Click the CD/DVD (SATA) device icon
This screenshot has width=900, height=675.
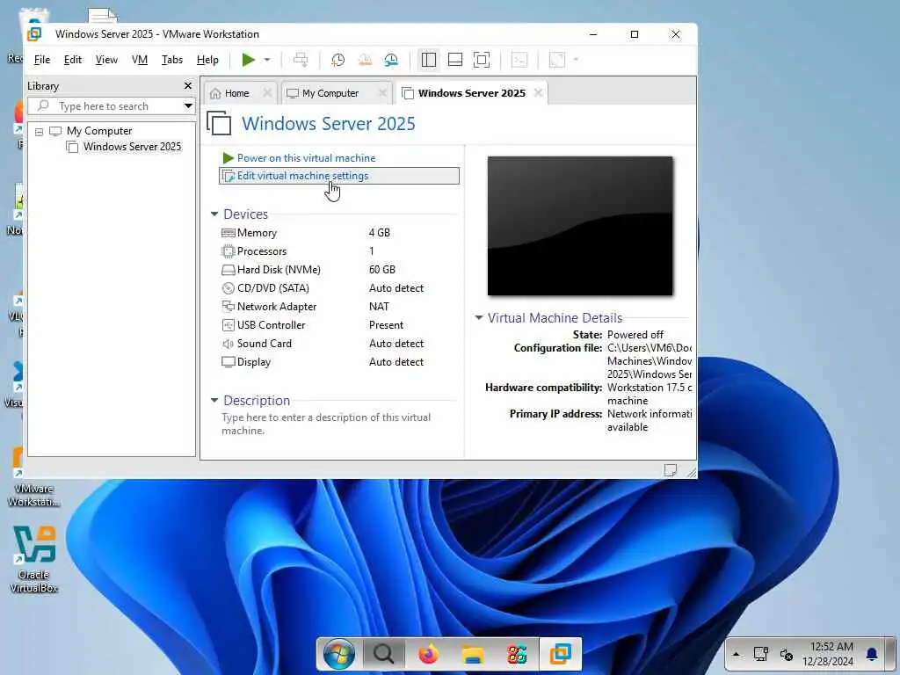tap(229, 288)
